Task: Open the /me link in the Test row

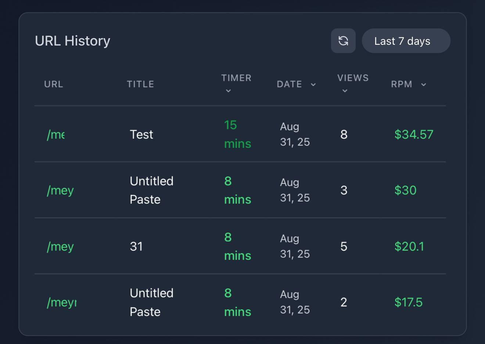Action: 55,134
